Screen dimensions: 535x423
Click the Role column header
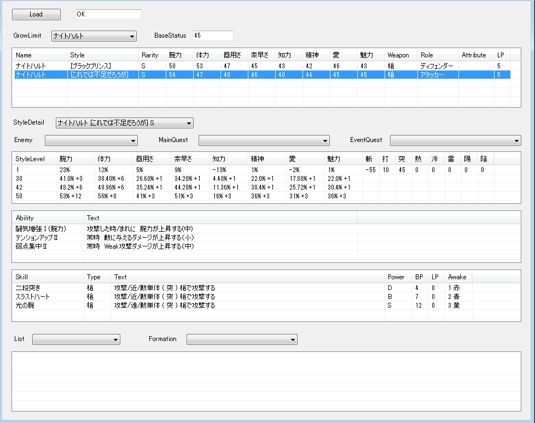[x=438, y=55]
